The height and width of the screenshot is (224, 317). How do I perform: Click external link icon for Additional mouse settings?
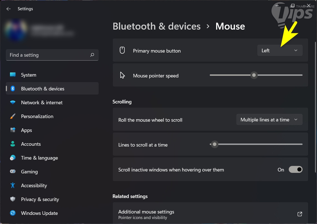(300, 214)
